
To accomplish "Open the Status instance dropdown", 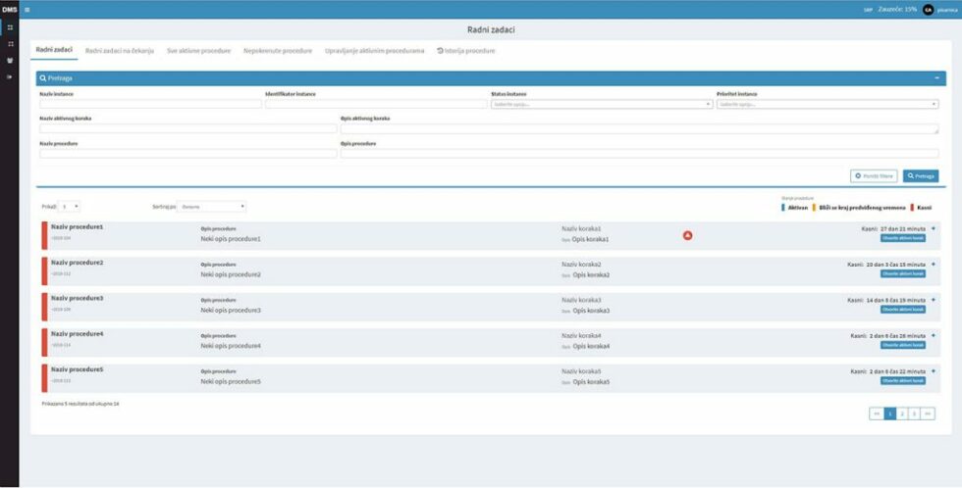I will pyautogui.click(x=601, y=105).
